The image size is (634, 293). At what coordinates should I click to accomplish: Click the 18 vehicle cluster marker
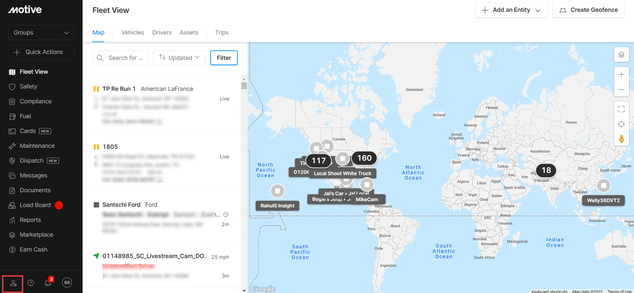point(546,170)
